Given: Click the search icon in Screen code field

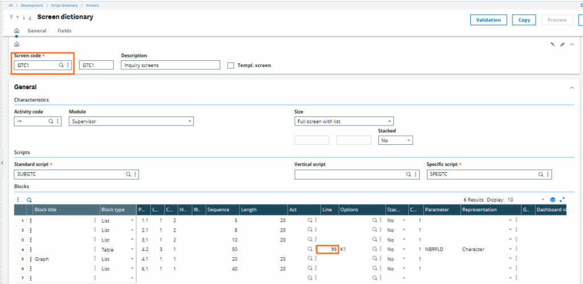Looking at the screenshot, I should pyautogui.click(x=61, y=65).
